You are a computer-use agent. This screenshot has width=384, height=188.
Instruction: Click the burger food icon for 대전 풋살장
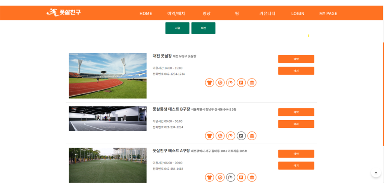click(252, 83)
